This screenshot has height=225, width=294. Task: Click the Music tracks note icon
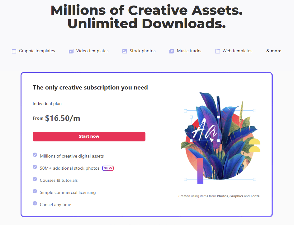pyautogui.click(x=172, y=51)
